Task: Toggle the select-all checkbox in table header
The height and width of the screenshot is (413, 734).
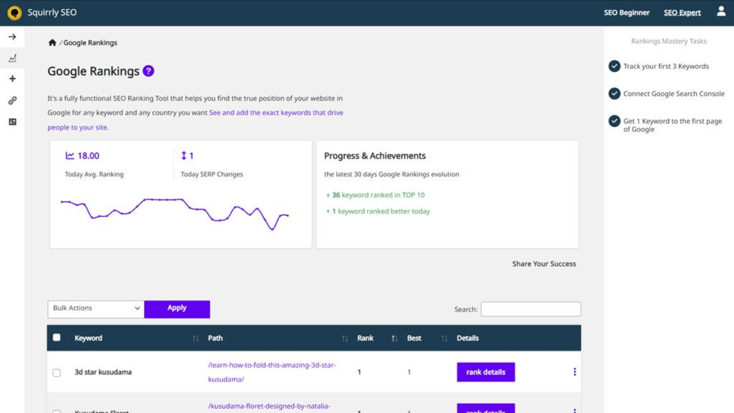Action: [56, 337]
